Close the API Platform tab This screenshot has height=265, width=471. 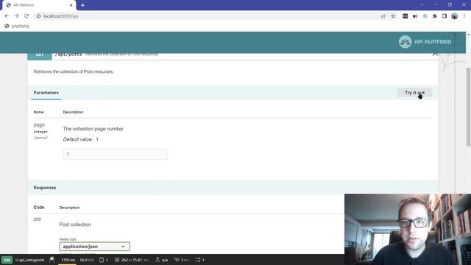(x=71, y=5)
